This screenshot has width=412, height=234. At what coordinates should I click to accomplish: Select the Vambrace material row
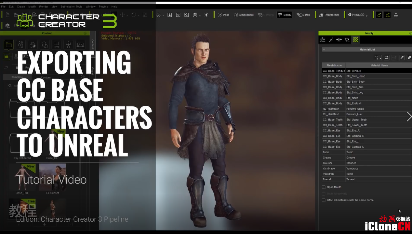(x=367, y=168)
